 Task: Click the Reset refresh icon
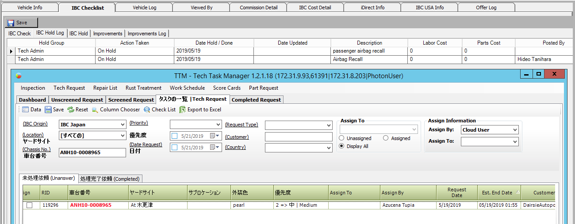click(x=70, y=110)
